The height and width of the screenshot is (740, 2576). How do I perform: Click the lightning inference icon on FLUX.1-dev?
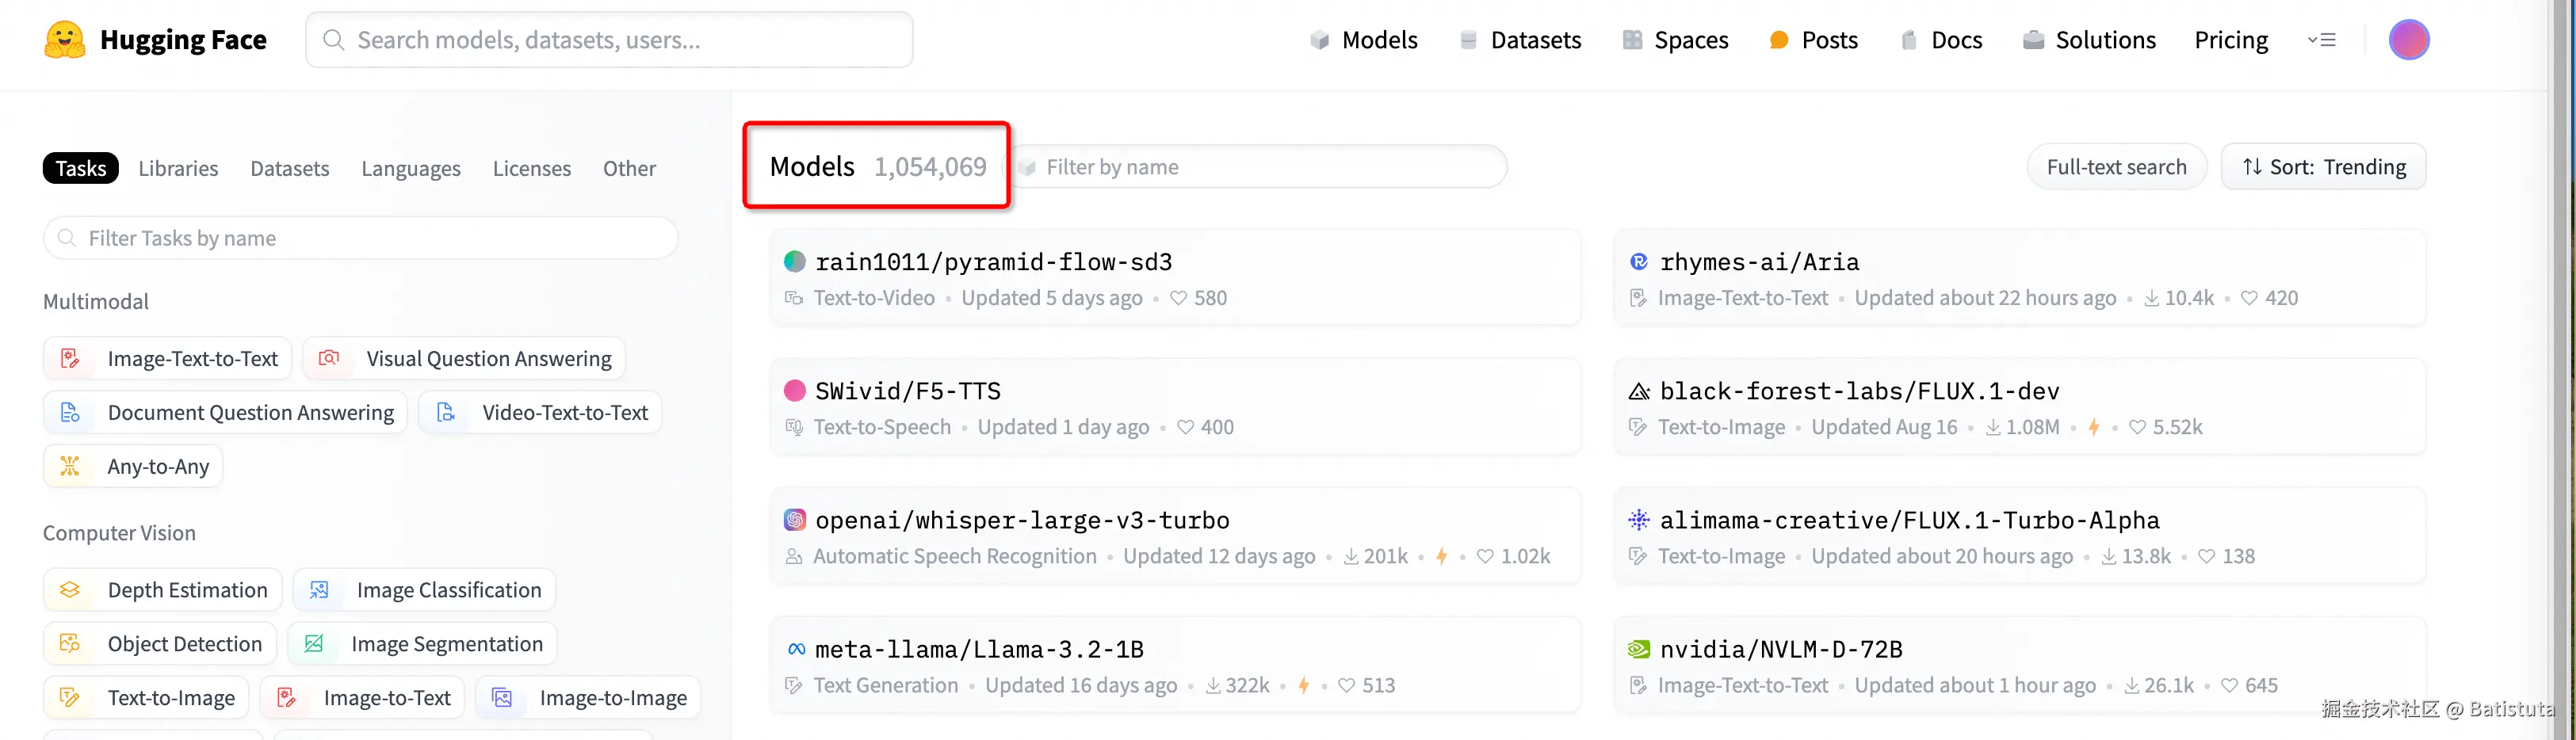(x=2094, y=427)
